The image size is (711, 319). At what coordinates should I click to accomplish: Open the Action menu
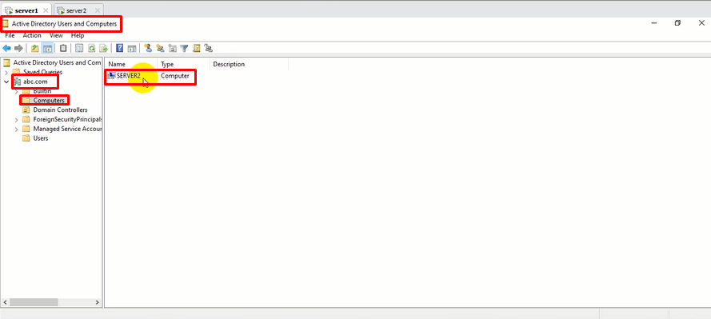click(x=32, y=35)
